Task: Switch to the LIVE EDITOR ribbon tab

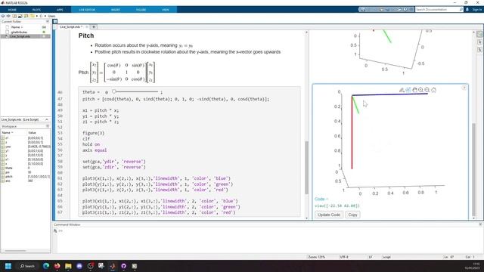Action: click(x=87, y=10)
